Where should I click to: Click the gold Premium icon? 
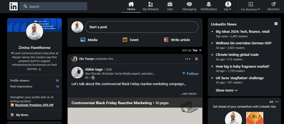coord(12,105)
